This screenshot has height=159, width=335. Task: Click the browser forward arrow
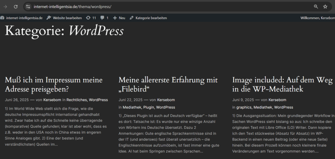click(x=5, y=7)
